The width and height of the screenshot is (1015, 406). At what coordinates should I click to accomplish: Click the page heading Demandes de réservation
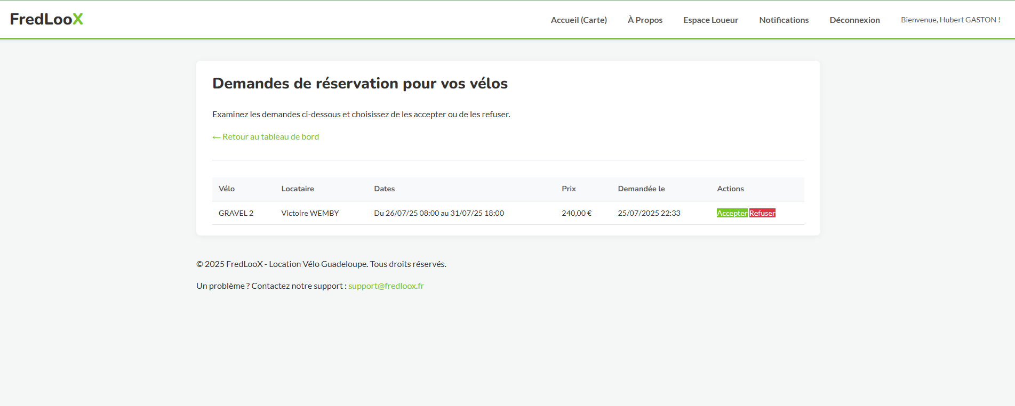point(360,84)
